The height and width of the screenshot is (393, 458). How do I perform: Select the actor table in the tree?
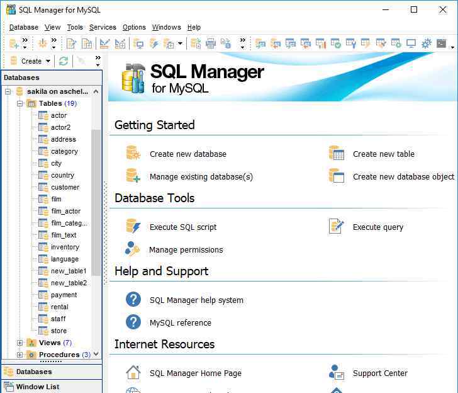coord(59,115)
